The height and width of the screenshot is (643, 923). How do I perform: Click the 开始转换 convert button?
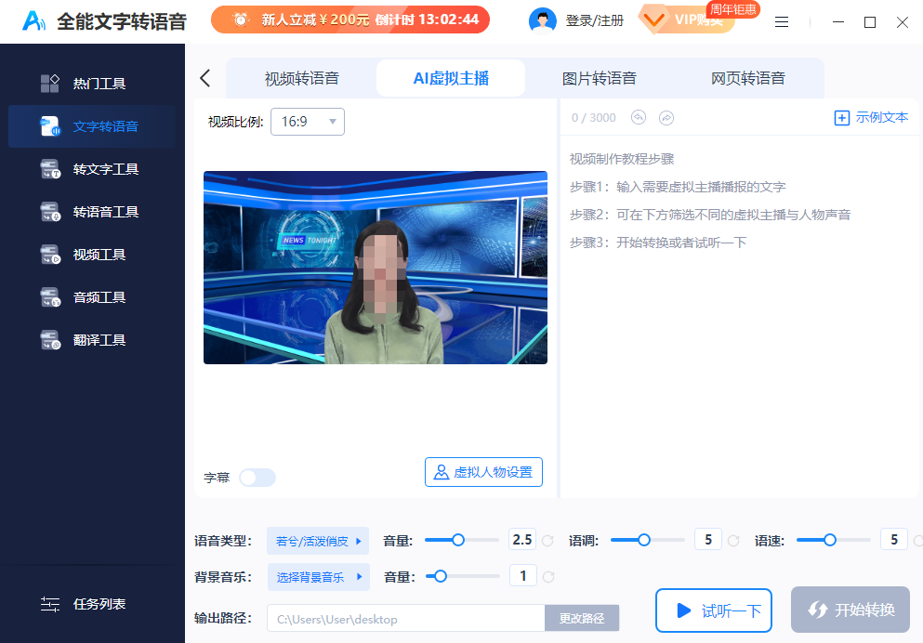[850, 610]
